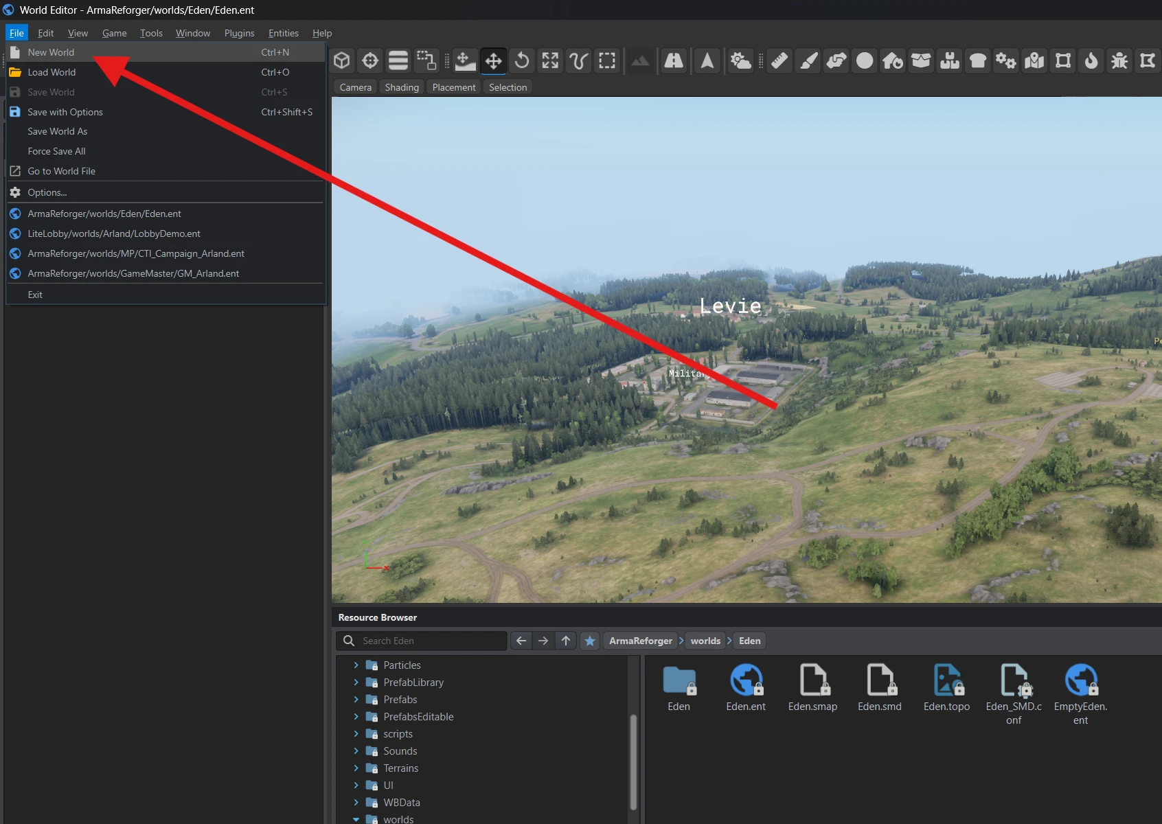The image size is (1162, 824).
Task: Open recent GM_Arland.ent world
Action: coord(165,273)
